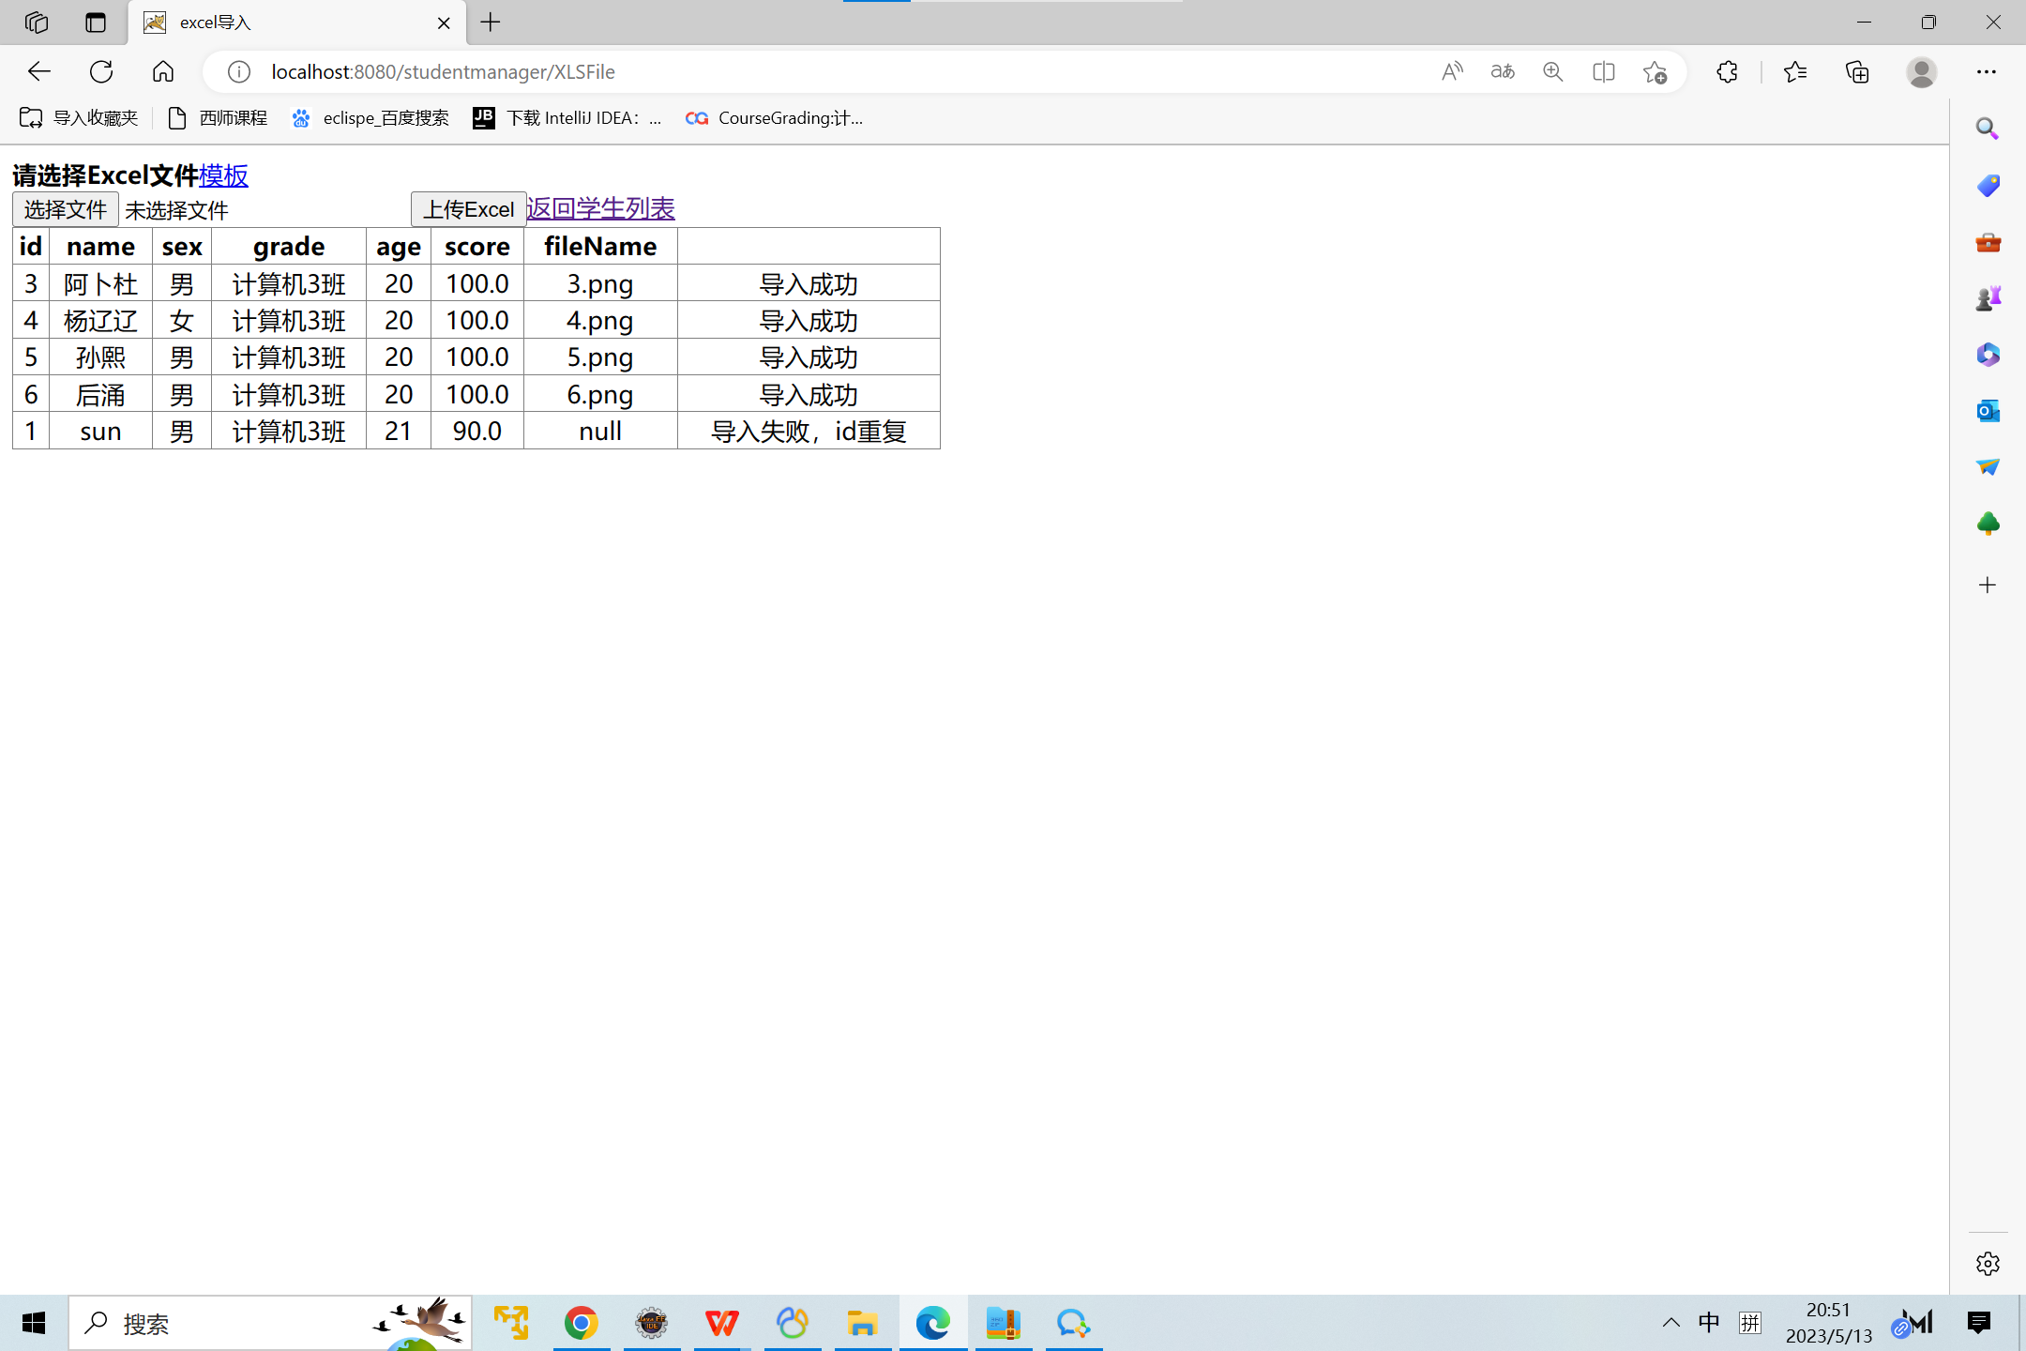Viewport: 2026px width, 1351px height.
Task: Add page to favorites star icon
Action: pos(1655,71)
